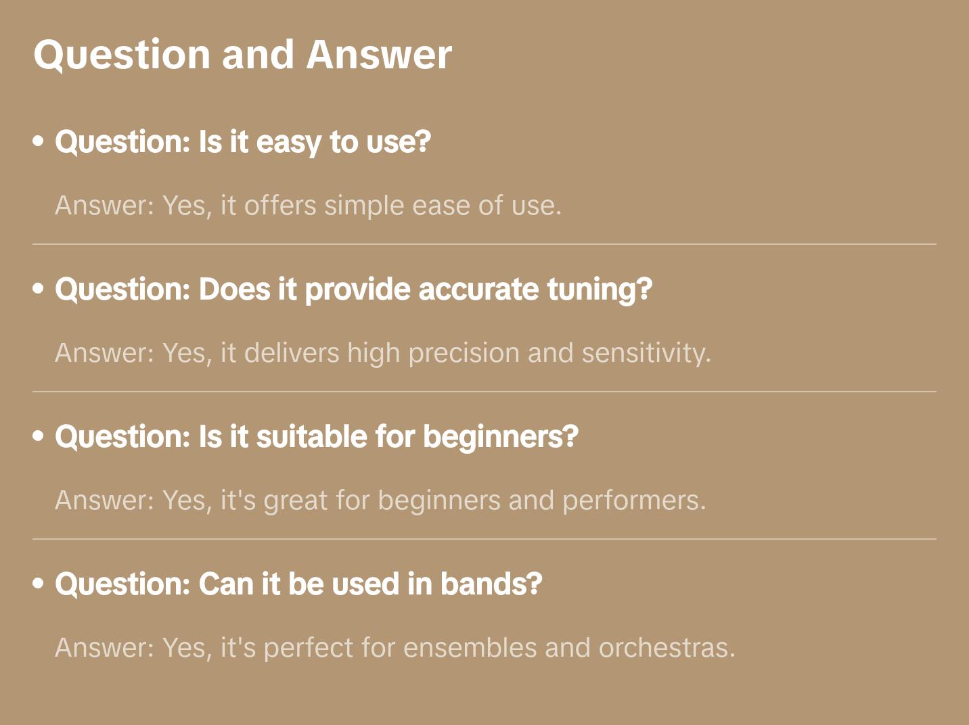Viewport: 969px width, 725px height.
Task: Open the 'Is it suitable for beginners?' question
Action: click(316, 437)
